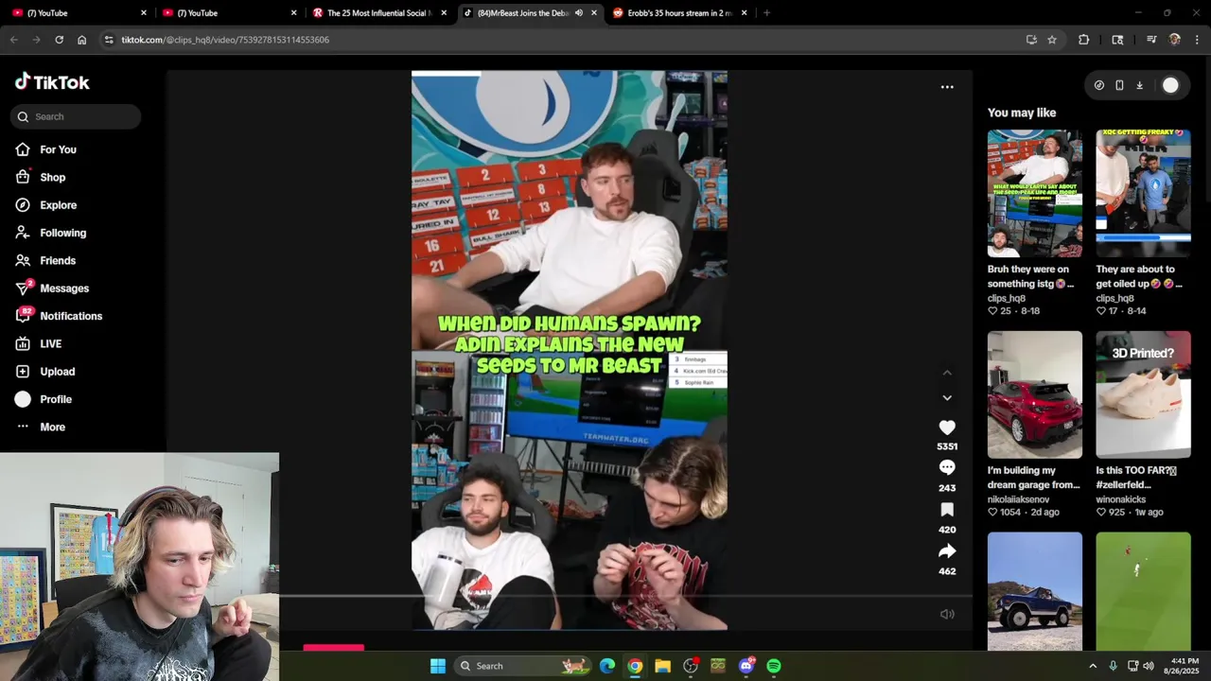Open 'Bruh they were on something' suggested video

click(1035, 193)
